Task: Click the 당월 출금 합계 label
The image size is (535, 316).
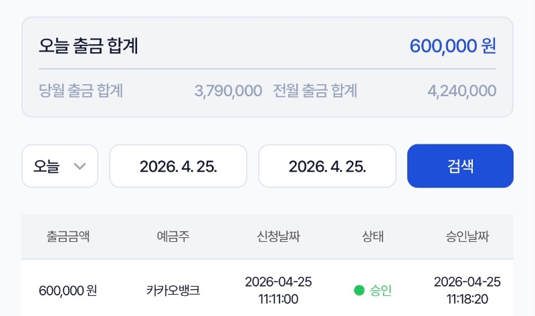Action: (81, 90)
